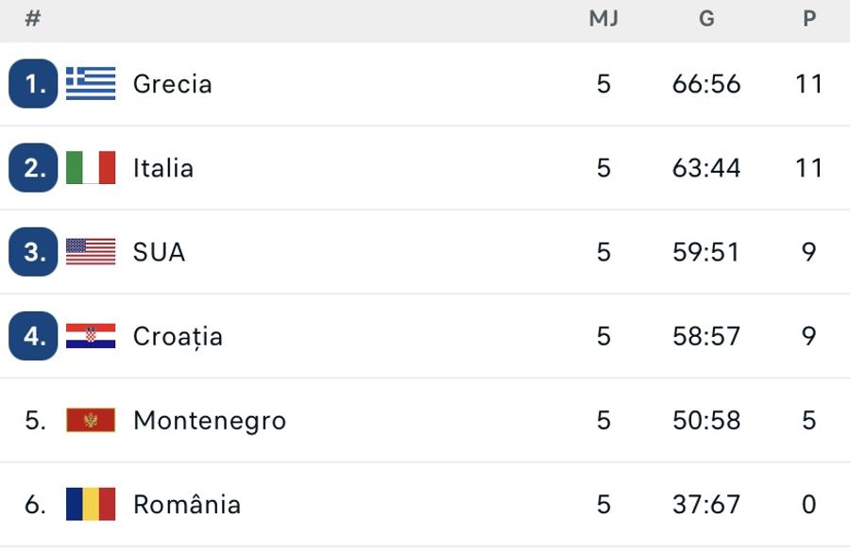850x553 pixels.
Task: Open the Croația team name
Action: pos(178,337)
